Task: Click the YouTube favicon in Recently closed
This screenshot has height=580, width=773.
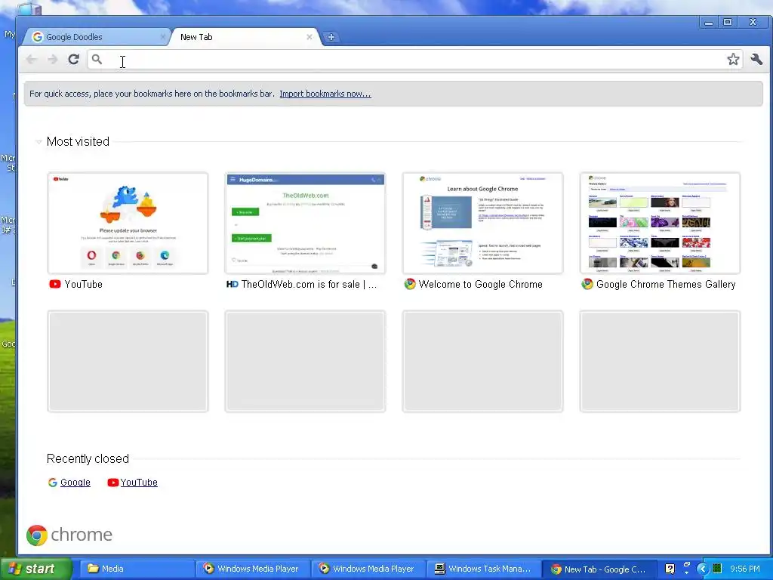Action: pyautogui.click(x=113, y=483)
